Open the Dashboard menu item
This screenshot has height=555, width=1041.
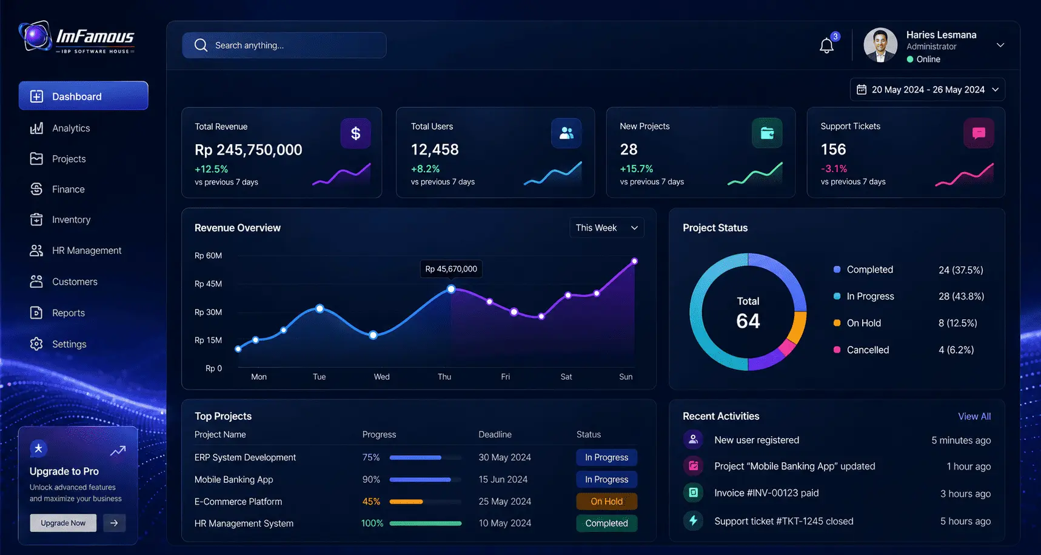(84, 96)
